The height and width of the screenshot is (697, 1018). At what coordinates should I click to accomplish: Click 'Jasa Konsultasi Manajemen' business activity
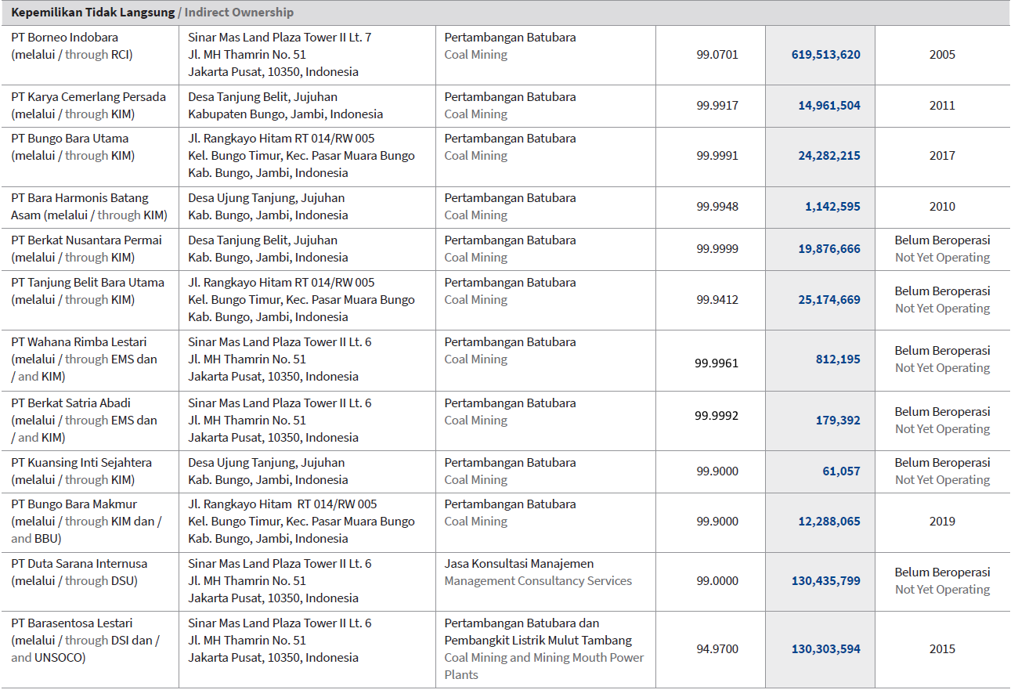pos(519,564)
